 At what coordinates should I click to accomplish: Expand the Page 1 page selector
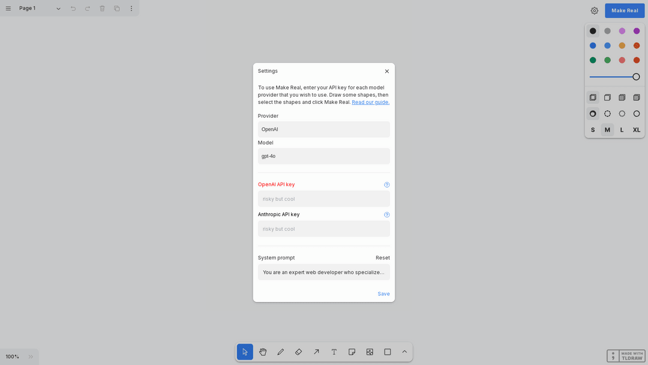(40, 8)
